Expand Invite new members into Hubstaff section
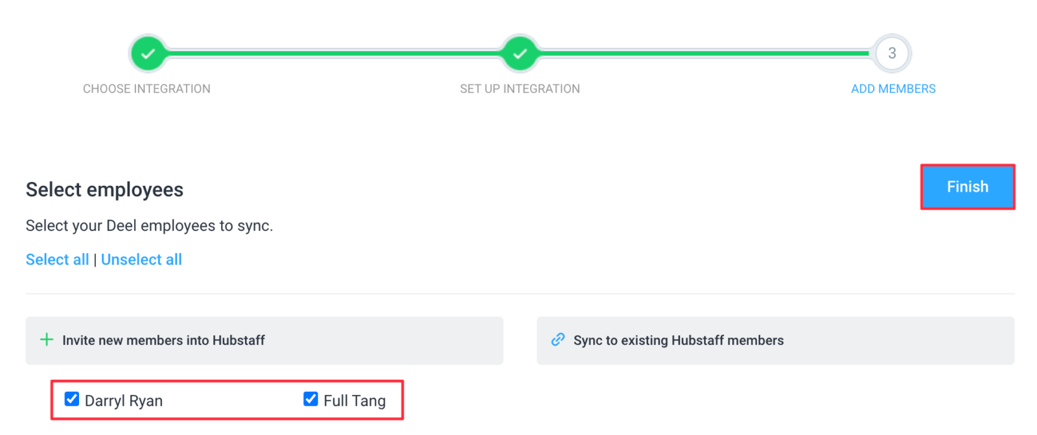Viewport: 1037px width, 435px height. [264, 340]
